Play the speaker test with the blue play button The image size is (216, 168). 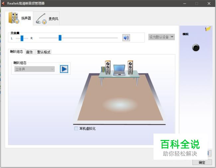pos(64,69)
